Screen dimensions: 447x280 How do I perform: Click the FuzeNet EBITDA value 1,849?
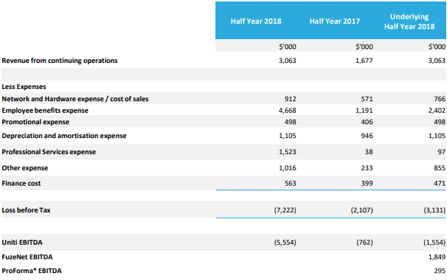click(437, 257)
